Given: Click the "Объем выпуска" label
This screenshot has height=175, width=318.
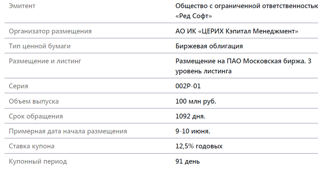Looking at the screenshot, I should pyautogui.click(x=34, y=101).
